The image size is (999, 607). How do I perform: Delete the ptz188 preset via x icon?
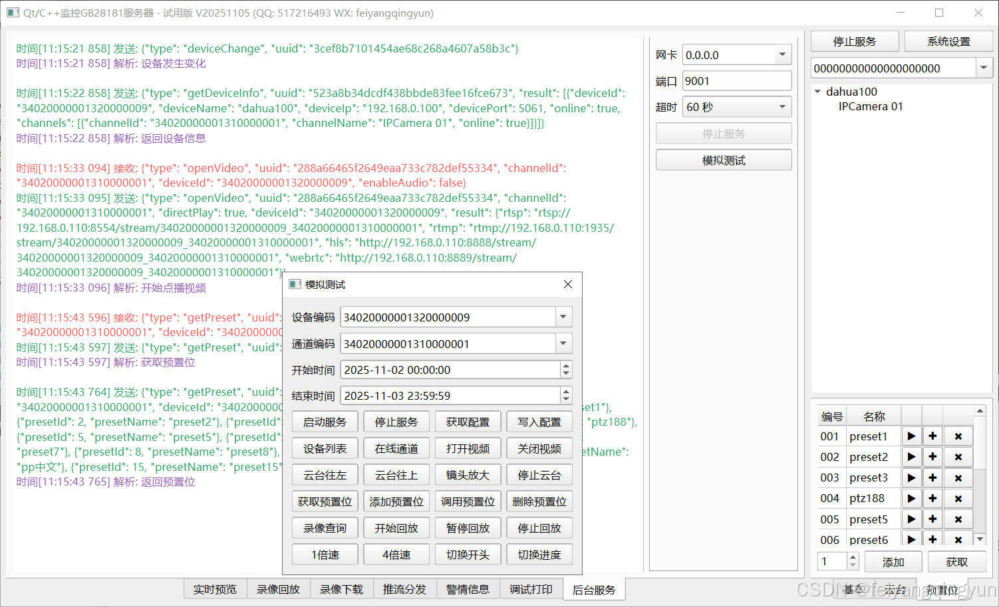(x=958, y=498)
